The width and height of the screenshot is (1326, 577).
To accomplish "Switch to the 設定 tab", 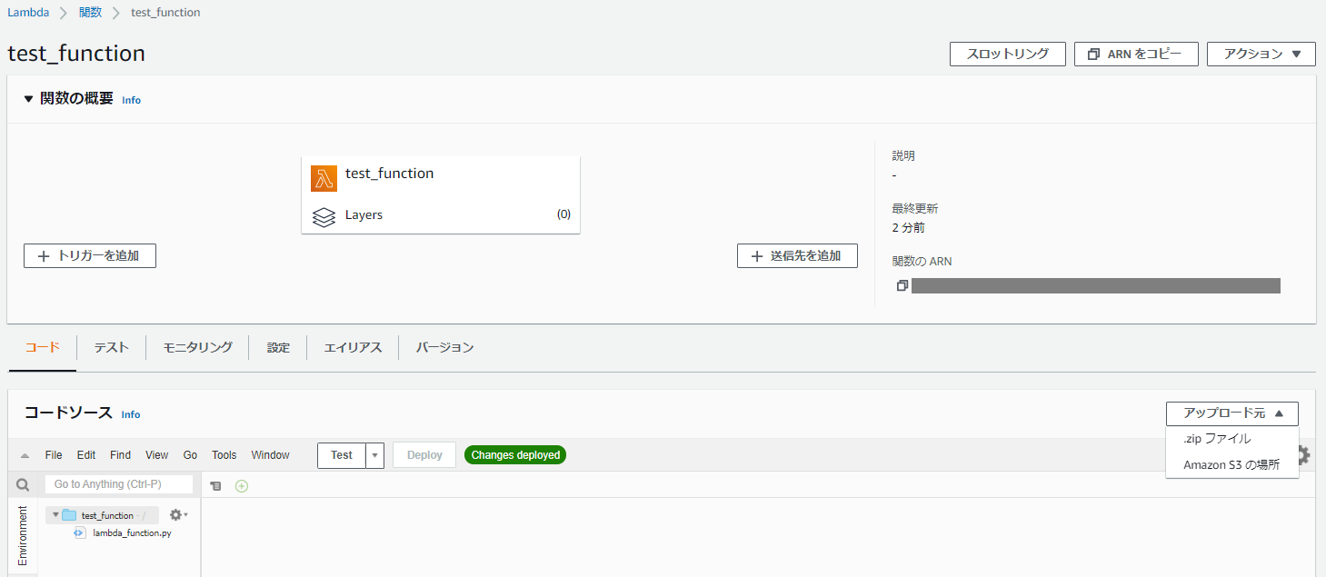I will click(x=278, y=347).
